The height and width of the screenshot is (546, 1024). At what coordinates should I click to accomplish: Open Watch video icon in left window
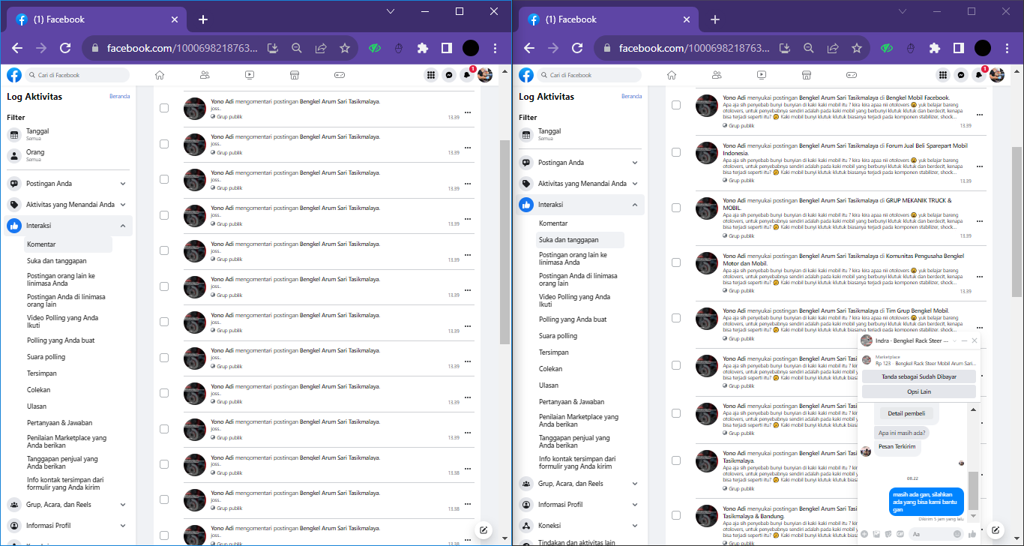point(250,75)
